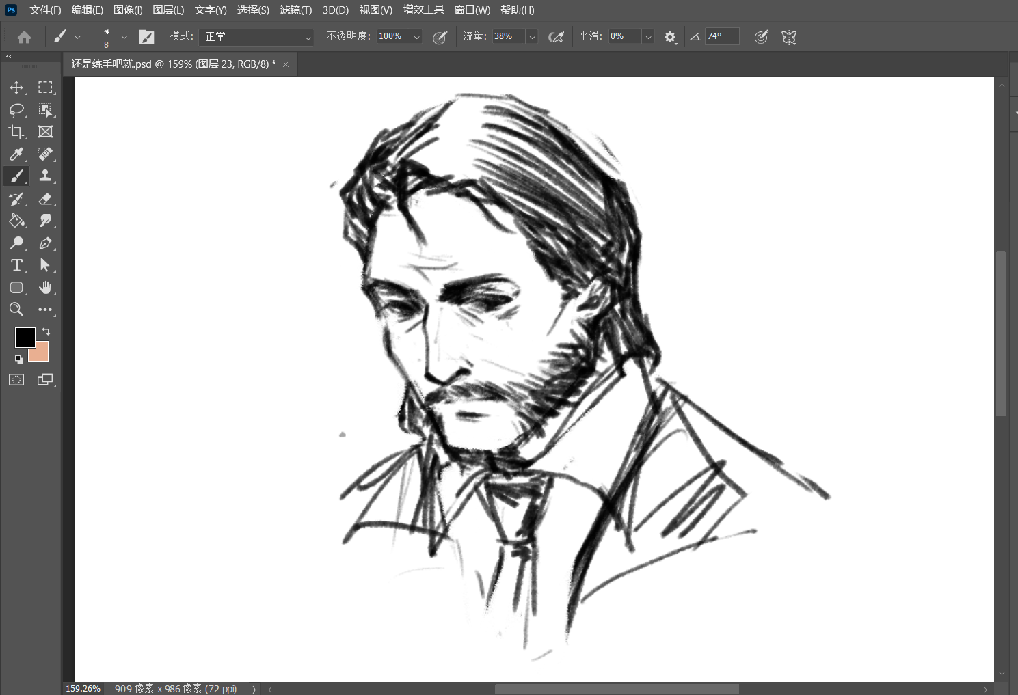Click the vertical canvas scrollbar thumb
The image size is (1018, 695).
coord(1001,334)
